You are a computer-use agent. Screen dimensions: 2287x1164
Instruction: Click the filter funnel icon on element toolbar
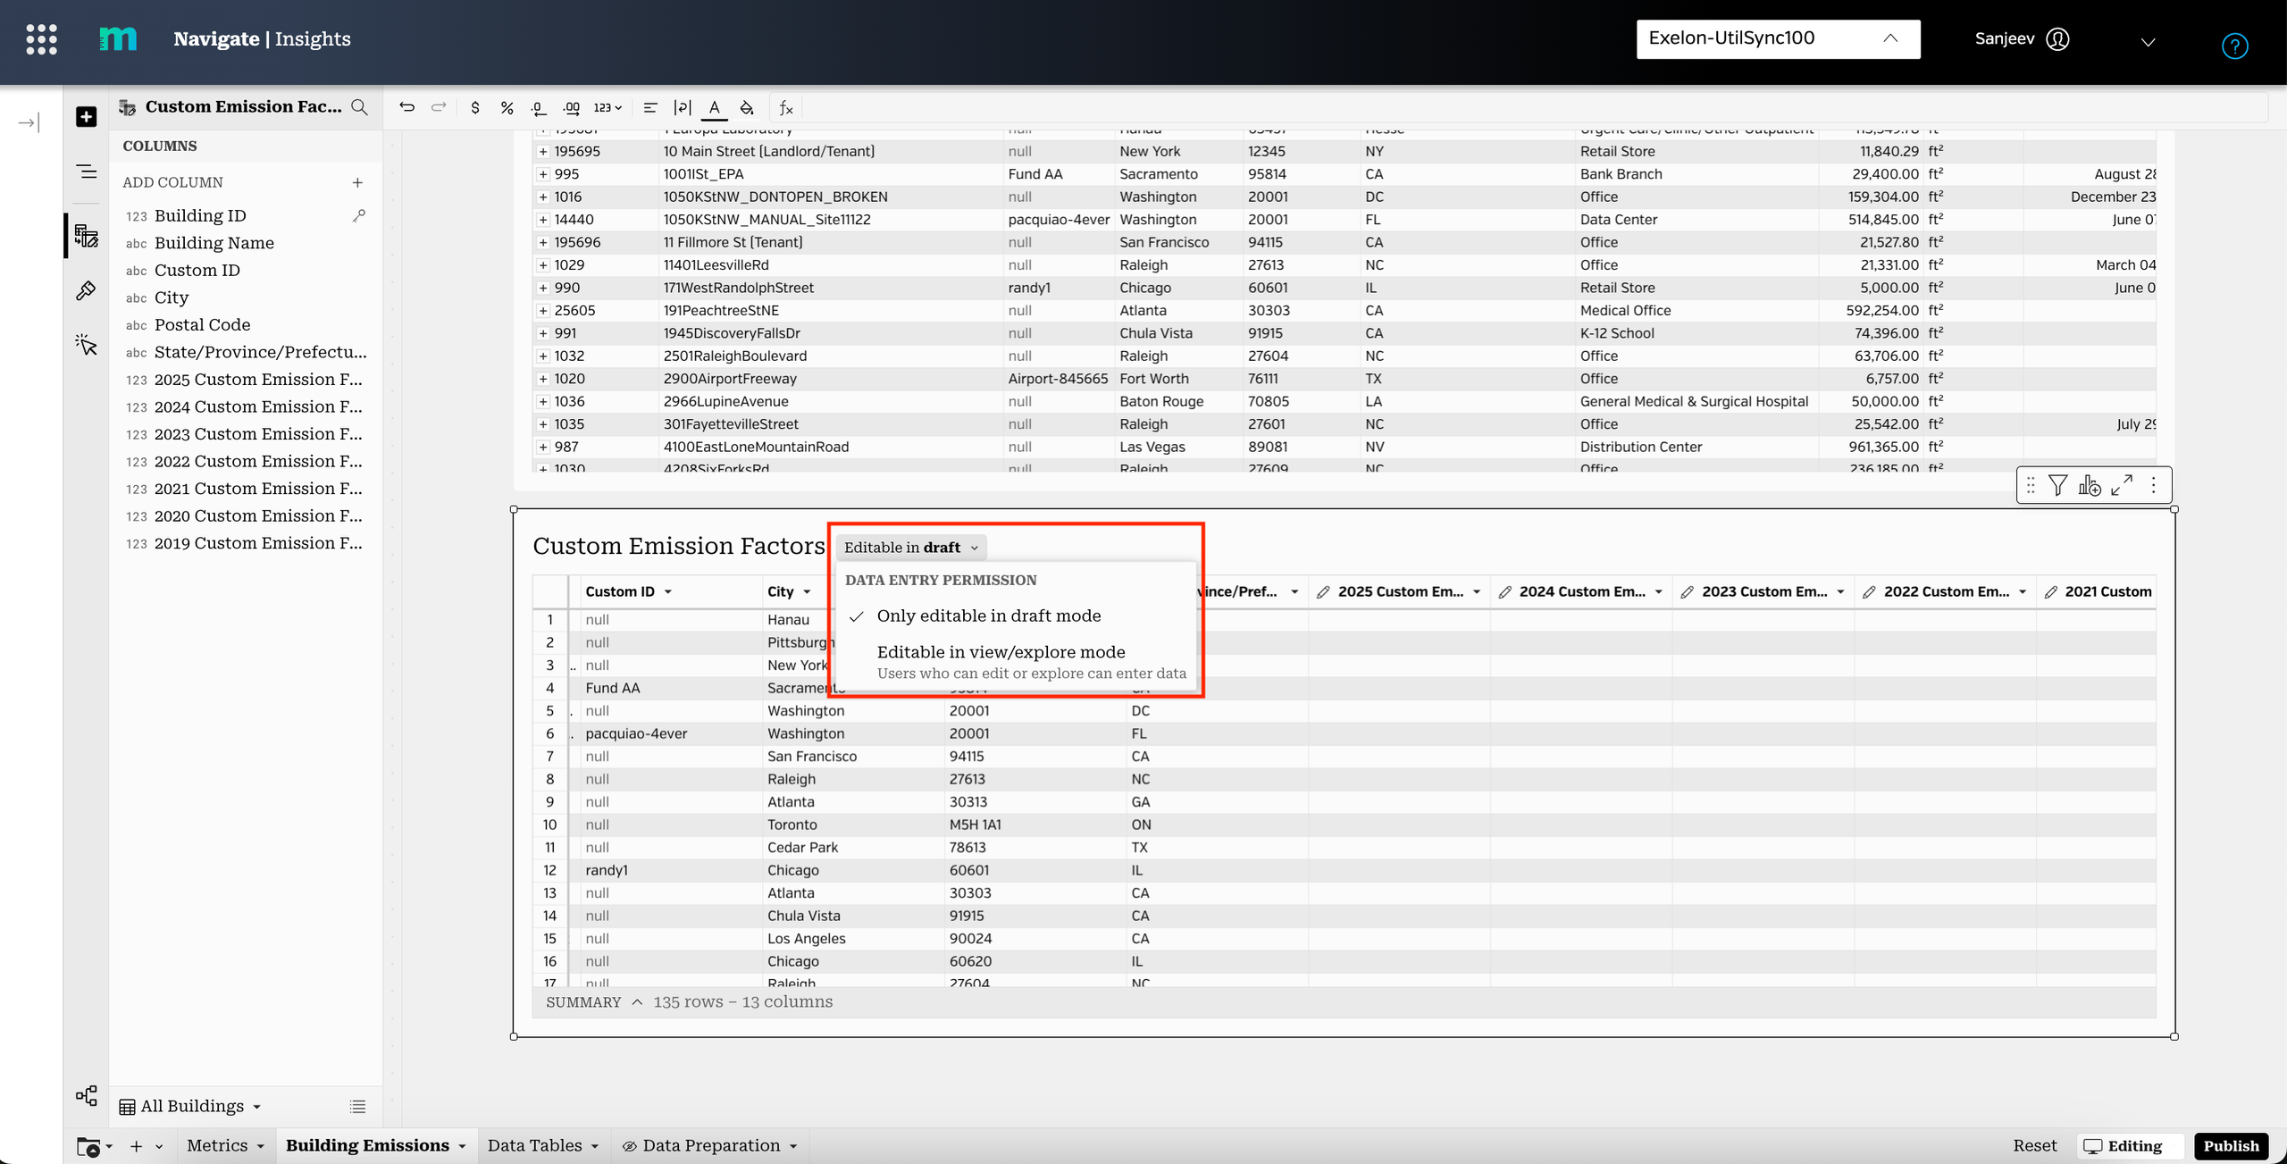pos(2058,485)
